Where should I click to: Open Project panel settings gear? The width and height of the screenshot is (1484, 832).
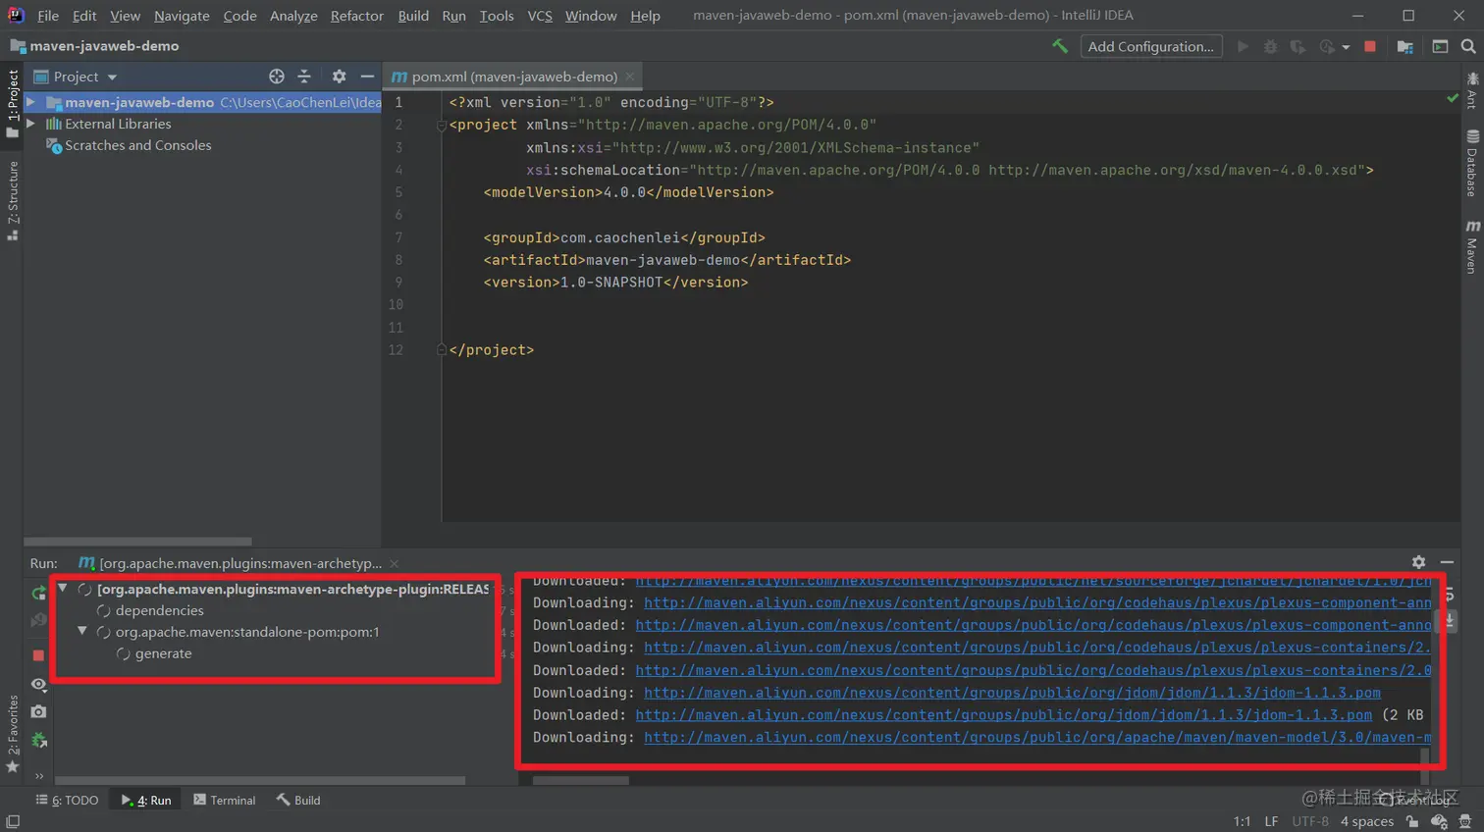click(339, 77)
